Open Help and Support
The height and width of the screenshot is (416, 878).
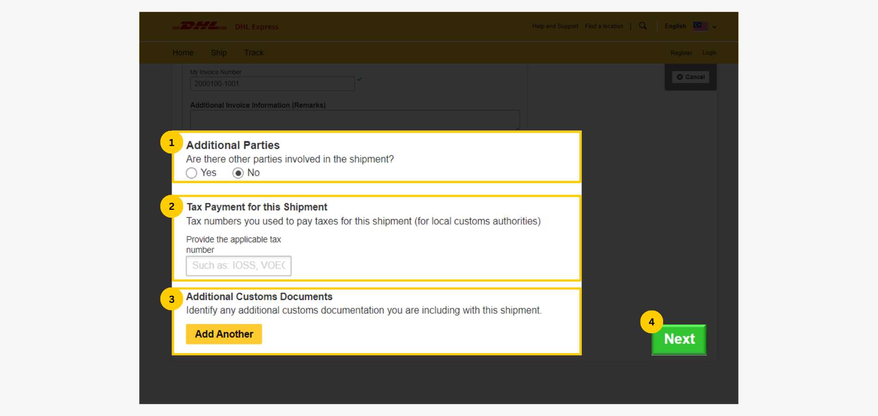(x=555, y=26)
